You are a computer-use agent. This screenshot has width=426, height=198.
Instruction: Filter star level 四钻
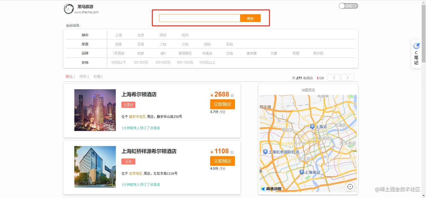[x=207, y=44]
